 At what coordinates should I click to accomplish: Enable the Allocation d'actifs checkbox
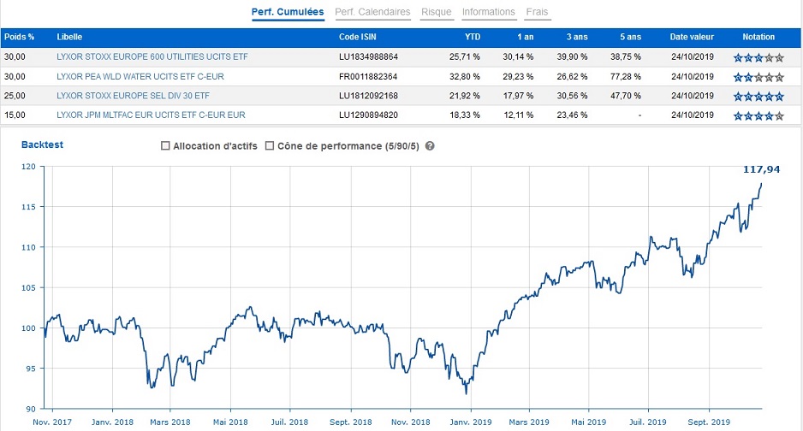pos(165,145)
